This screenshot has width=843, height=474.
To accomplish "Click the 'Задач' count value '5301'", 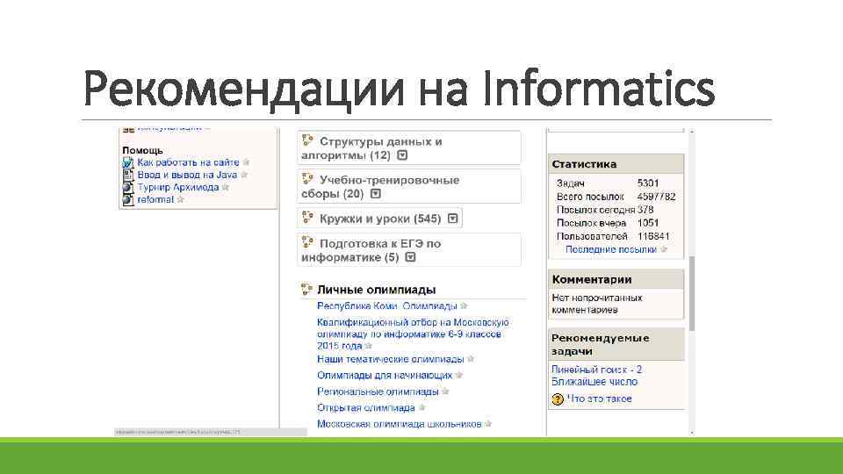I will pyautogui.click(x=648, y=183).
